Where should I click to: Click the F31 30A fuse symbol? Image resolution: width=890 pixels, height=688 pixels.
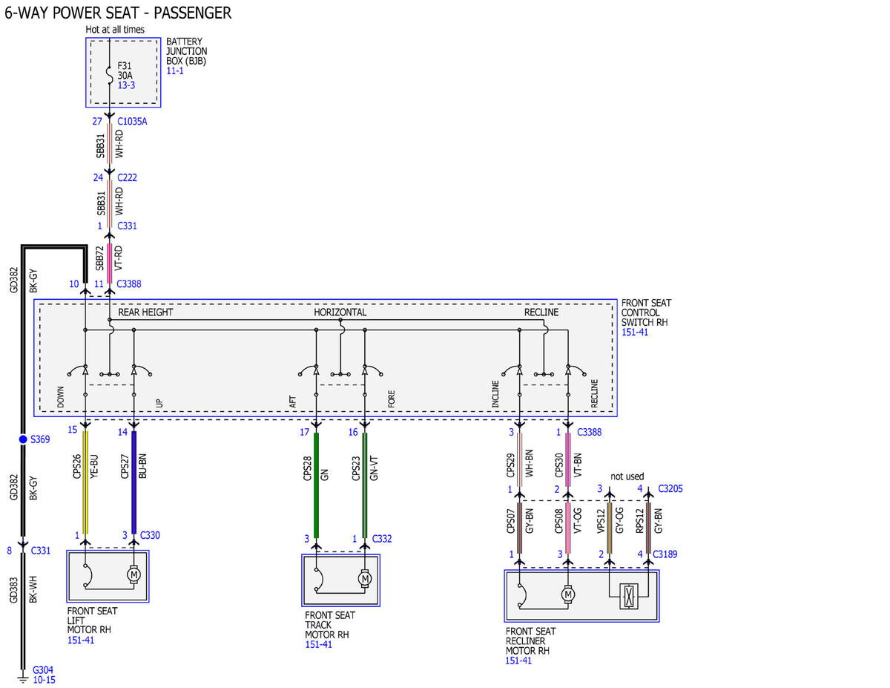[110, 75]
